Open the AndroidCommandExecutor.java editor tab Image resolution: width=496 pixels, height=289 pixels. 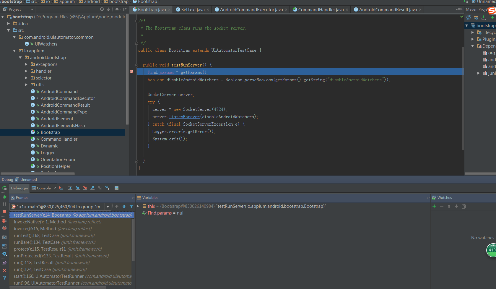[251, 9]
